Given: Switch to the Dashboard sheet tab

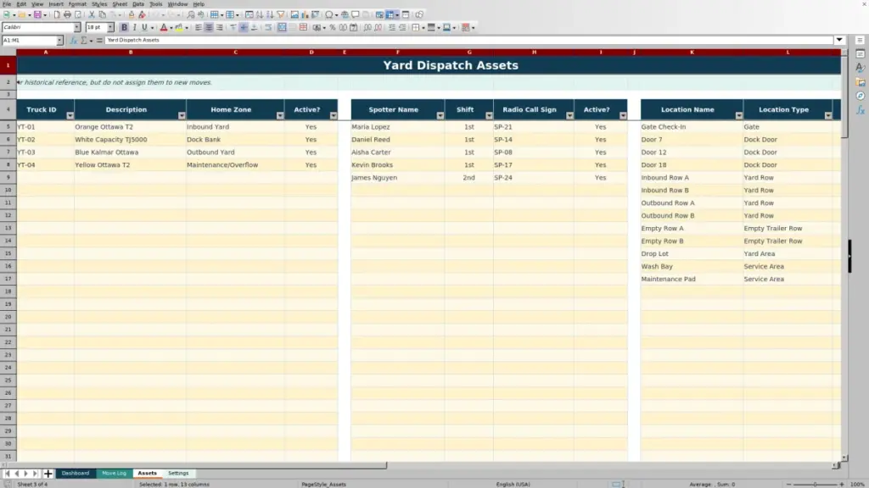Looking at the screenshot, I should point(76,474).
